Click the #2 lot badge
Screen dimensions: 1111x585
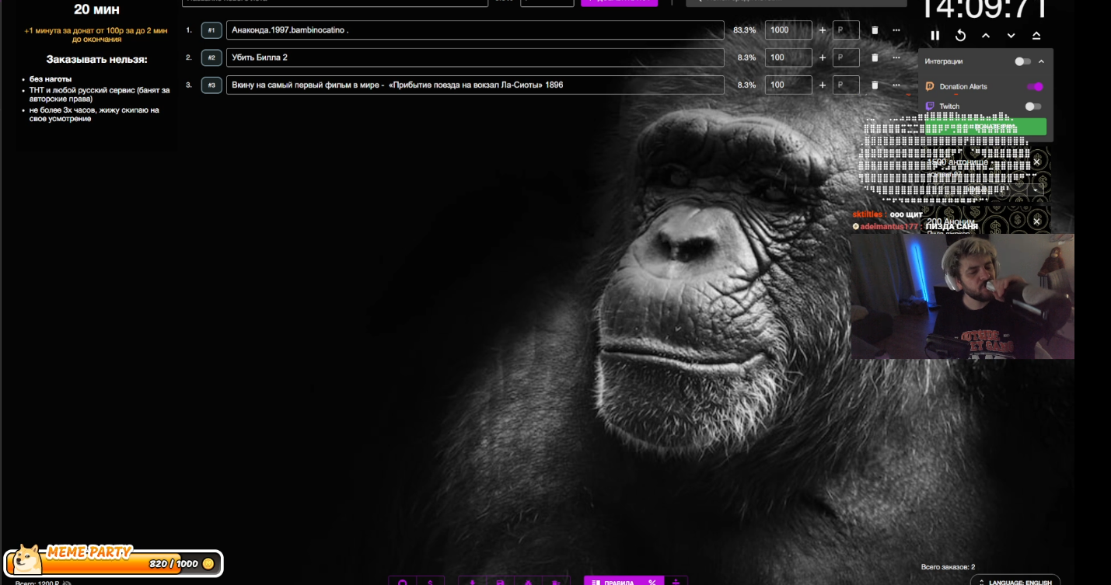[211, 57]
